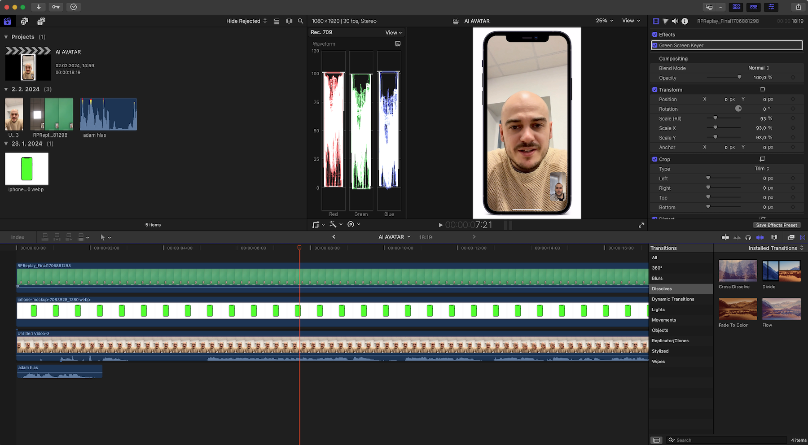Toggle solo headphones icon

tap(748, 237)
